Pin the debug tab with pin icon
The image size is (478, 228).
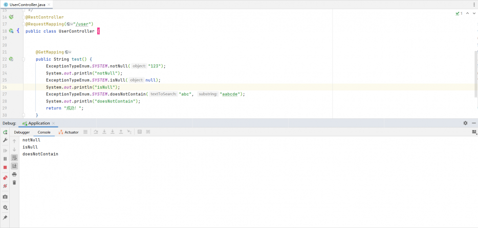pos(5,217)
